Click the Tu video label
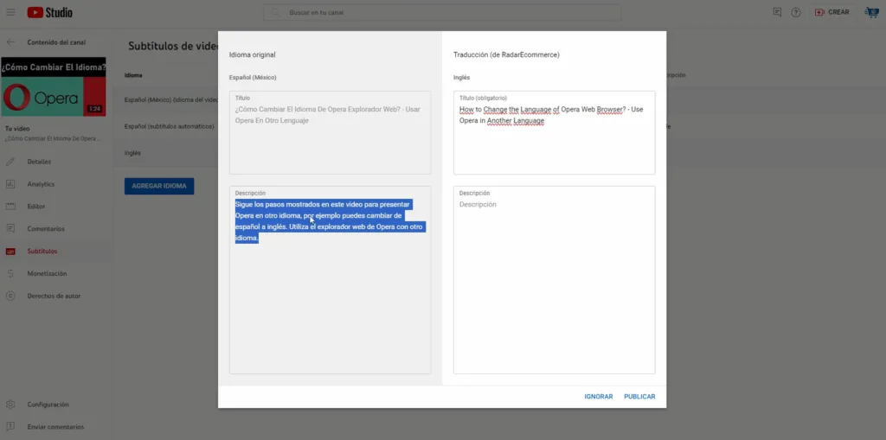The image size is (886, 440). click(x=17, y=129)
